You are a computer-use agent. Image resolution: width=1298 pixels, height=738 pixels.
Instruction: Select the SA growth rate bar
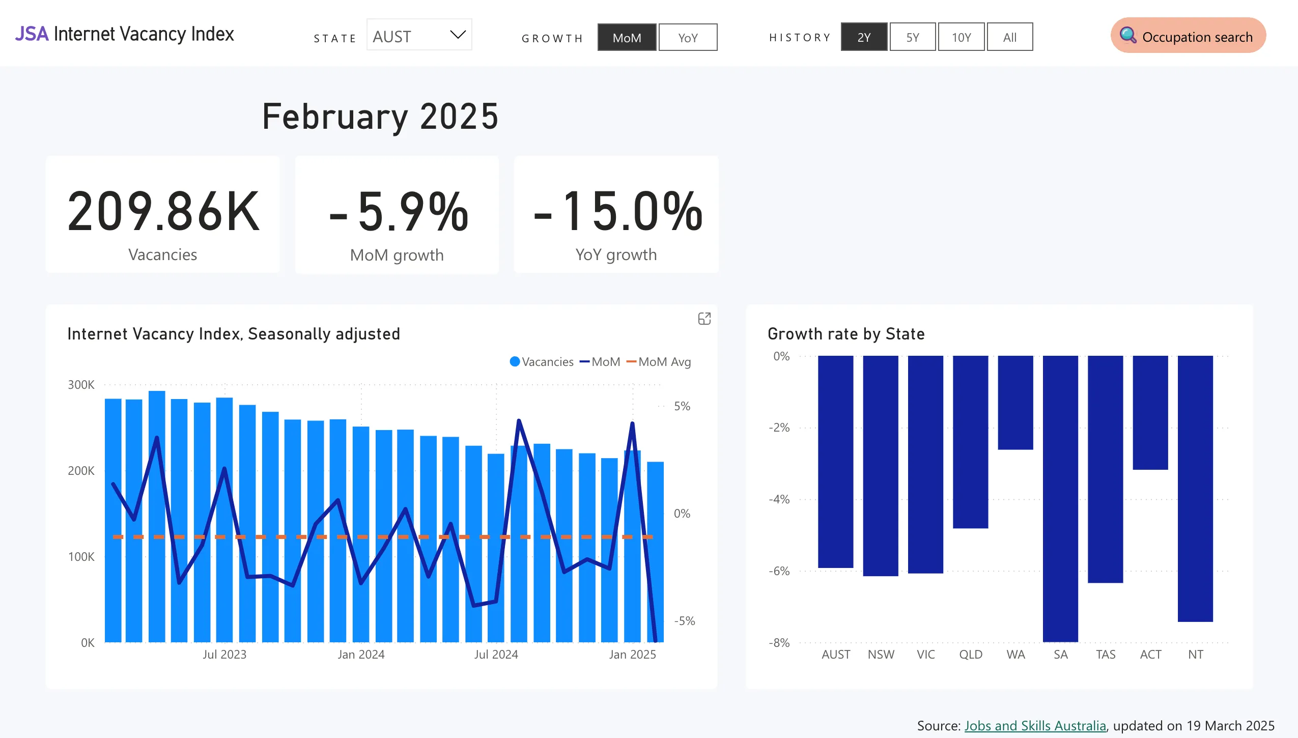coord(1060,499)
